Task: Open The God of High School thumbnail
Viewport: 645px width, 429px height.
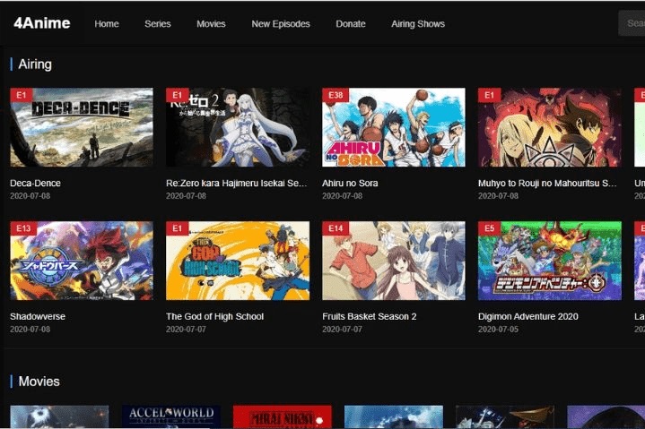Action: pos(238,261)
